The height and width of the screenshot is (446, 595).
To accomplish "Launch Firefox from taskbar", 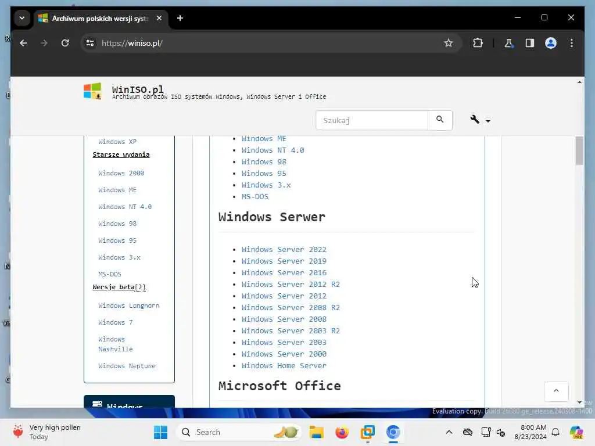I will point(342,432).
